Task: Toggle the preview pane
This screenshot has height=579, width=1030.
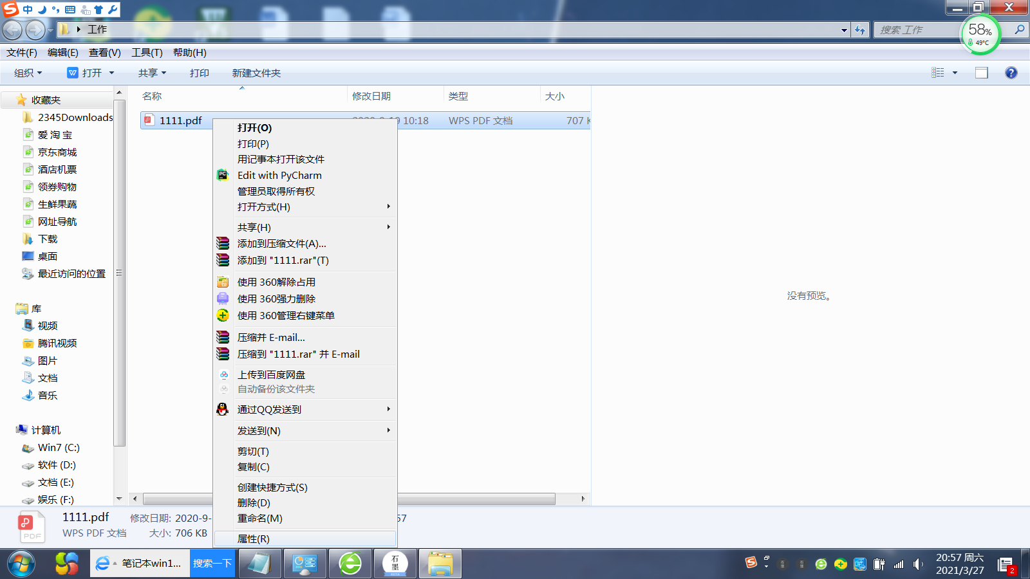Action: tap(981, 72)
